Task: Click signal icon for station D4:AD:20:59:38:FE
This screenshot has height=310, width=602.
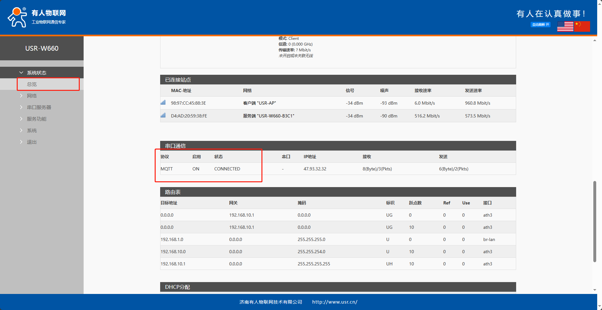Action: pyautogui.click(x=163, y=116)
